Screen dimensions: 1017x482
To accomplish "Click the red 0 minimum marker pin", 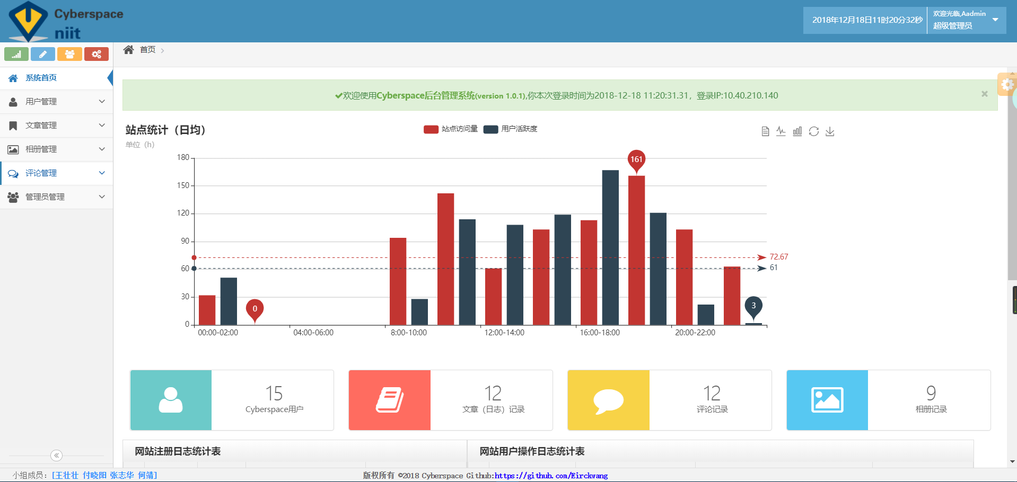I will coord(255,310).
